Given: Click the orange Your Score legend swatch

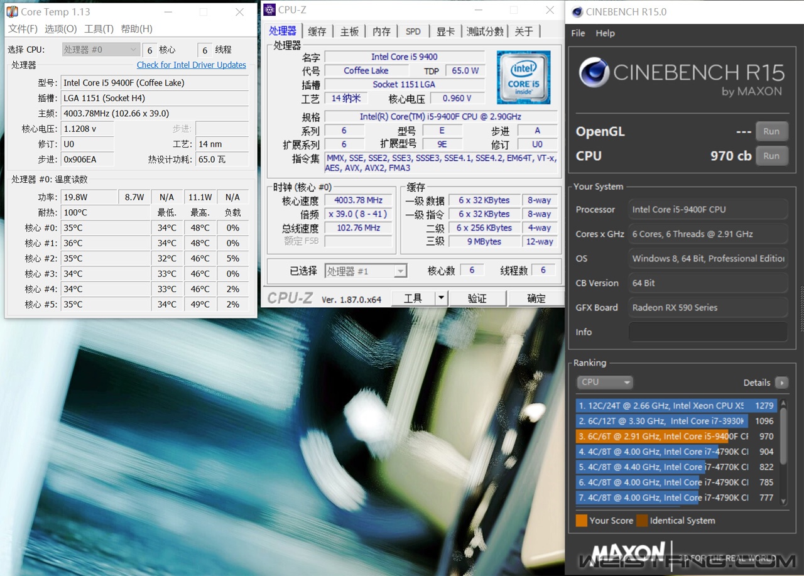Looking at the screenshot, I should [581, 520].
